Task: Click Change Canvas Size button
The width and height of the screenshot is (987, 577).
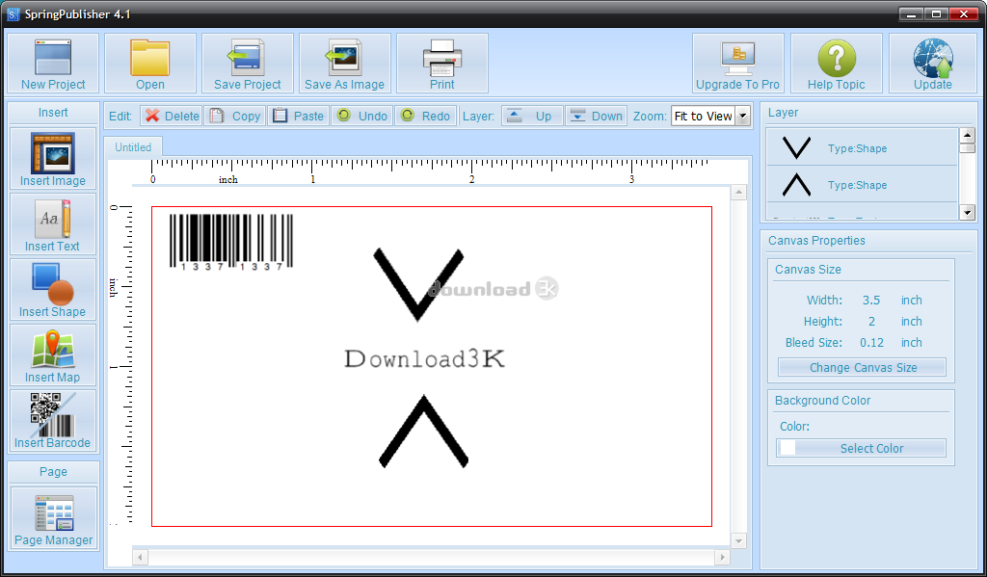Action: [863, 367]
